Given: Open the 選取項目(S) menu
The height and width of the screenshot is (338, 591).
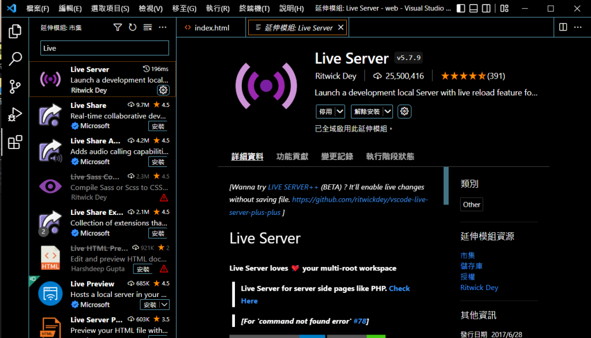Looking at the screenshot, I should (110, 8).
